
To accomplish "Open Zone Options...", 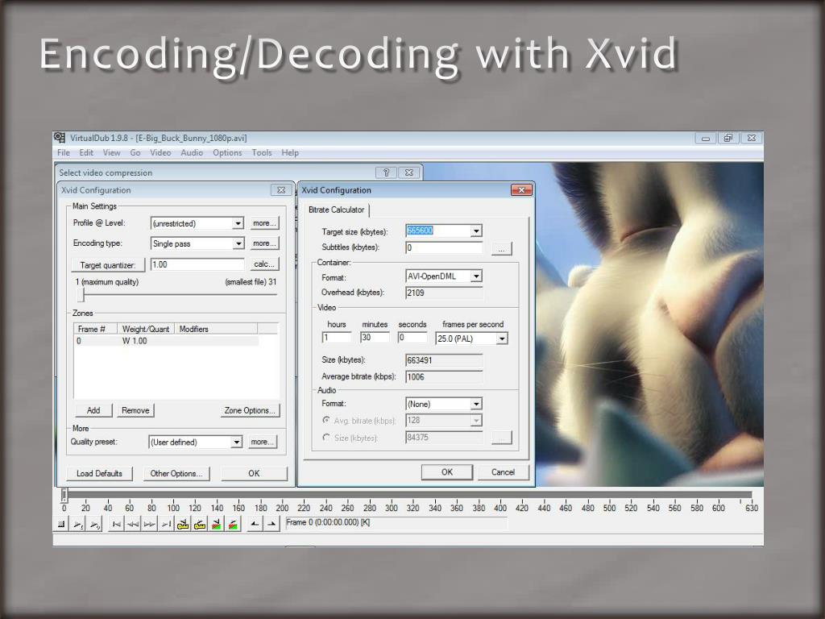I will pyautogui.click(x=250, y=410).
